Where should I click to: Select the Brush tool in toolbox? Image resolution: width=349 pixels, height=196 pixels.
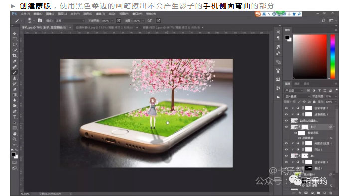[x=14, y=72]
